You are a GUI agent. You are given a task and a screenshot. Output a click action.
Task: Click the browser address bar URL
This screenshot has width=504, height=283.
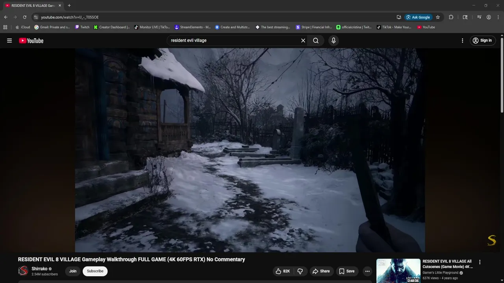pos(70,17)
